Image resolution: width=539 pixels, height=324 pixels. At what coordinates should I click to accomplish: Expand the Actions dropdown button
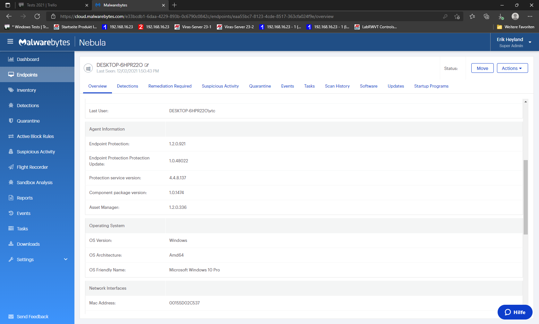click(512, 68)
